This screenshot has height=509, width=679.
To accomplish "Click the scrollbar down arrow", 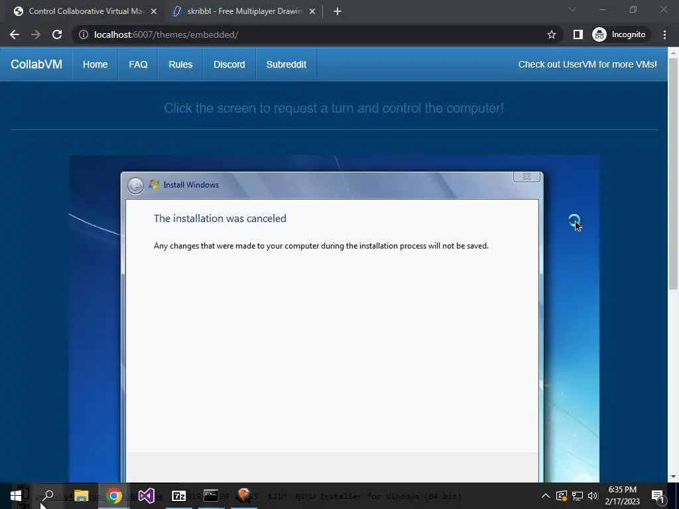I will (x=674, y=477).
